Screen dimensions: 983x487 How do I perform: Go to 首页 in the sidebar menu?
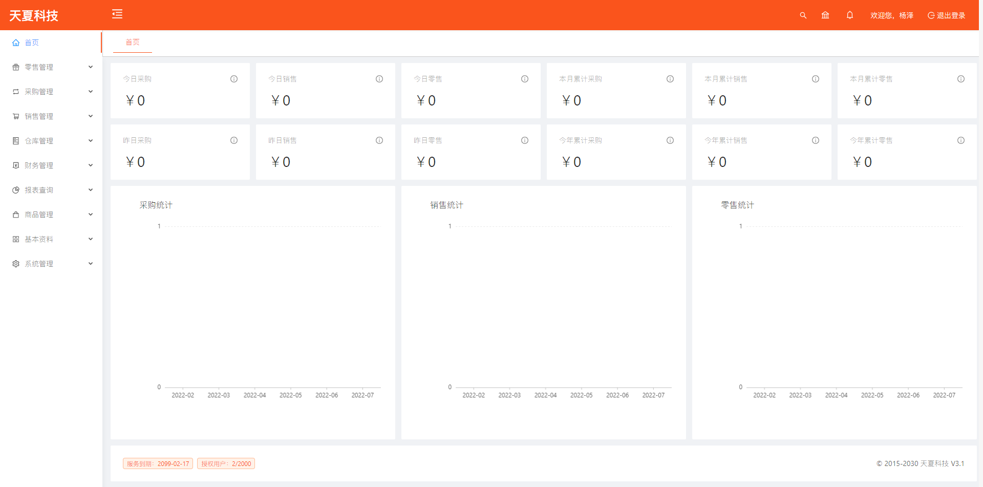point(51,43)
